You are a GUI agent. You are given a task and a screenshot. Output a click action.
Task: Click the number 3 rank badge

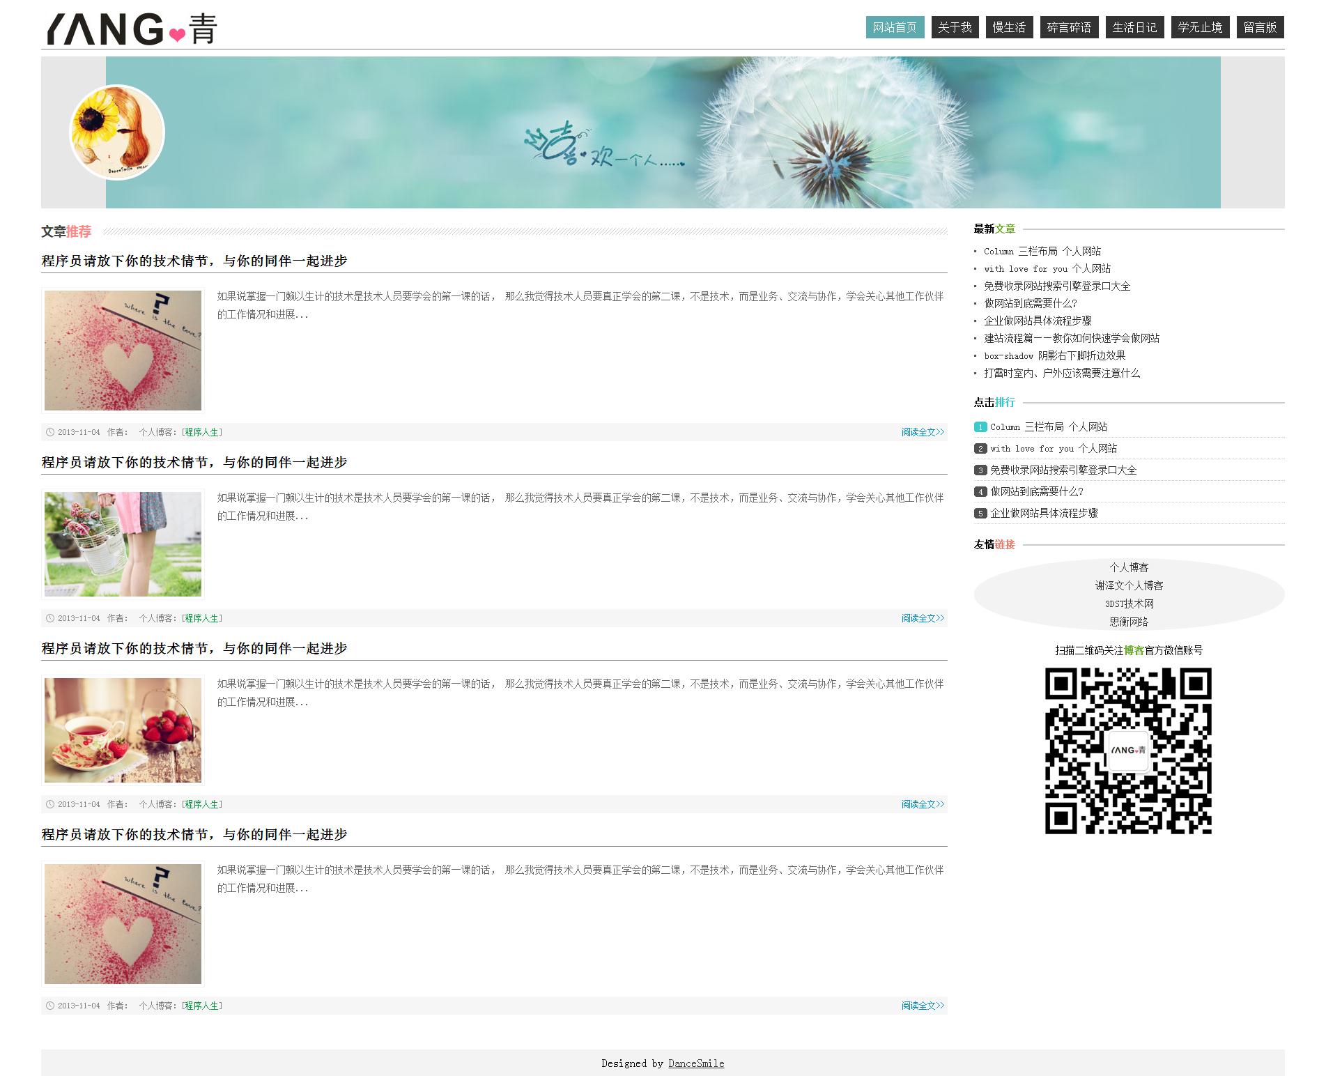point(980,470)
